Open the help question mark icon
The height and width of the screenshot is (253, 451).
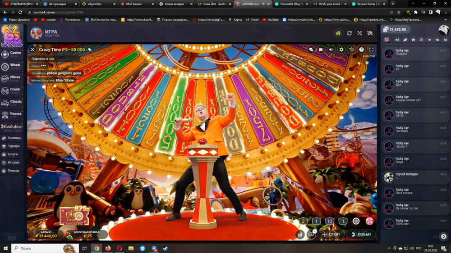(361, 50)
